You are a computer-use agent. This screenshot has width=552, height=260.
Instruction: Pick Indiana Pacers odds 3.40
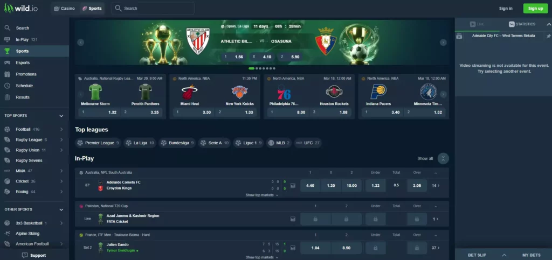[x=382, y=113]
